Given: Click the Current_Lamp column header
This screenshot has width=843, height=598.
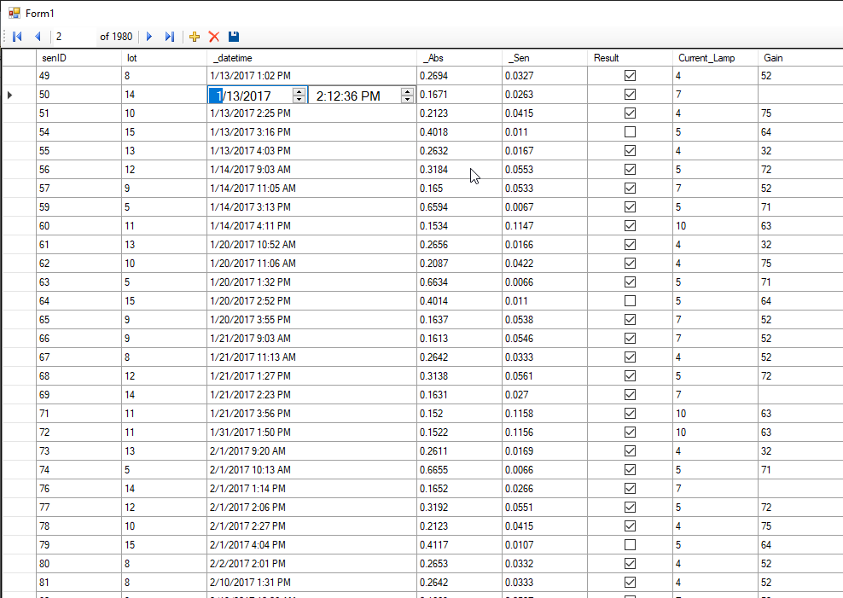Looking at the screenshot, I should [714, 58].
